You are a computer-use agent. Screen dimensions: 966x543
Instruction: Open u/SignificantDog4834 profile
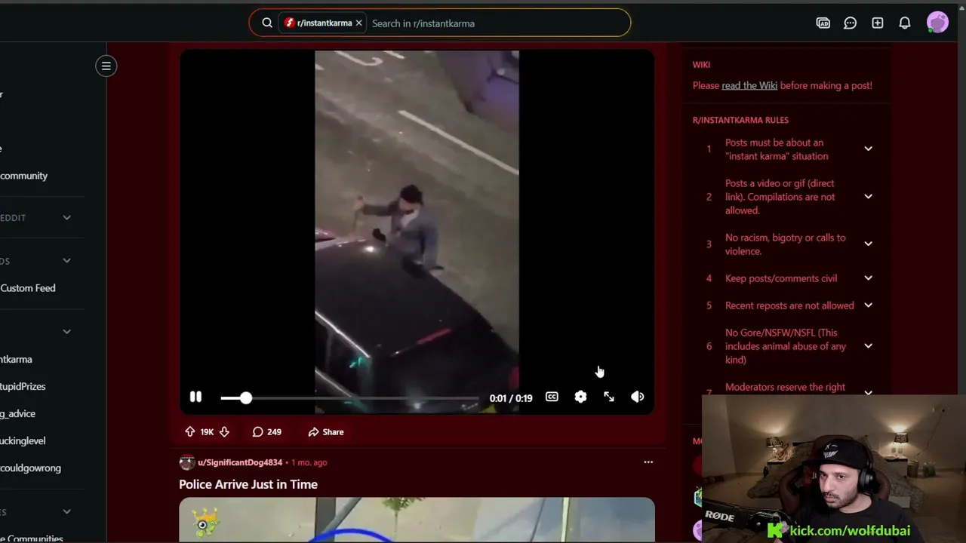(x=240, y=462)
